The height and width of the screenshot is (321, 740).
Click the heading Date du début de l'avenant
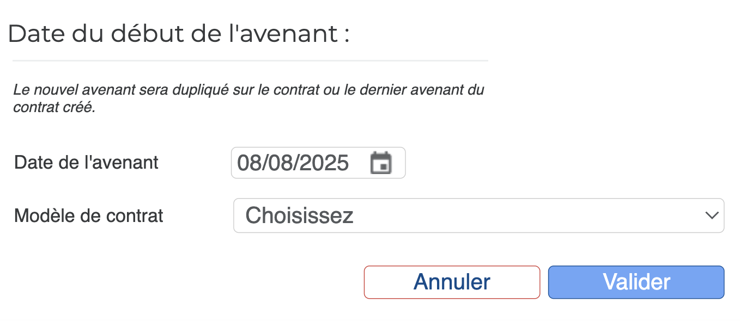178,34
